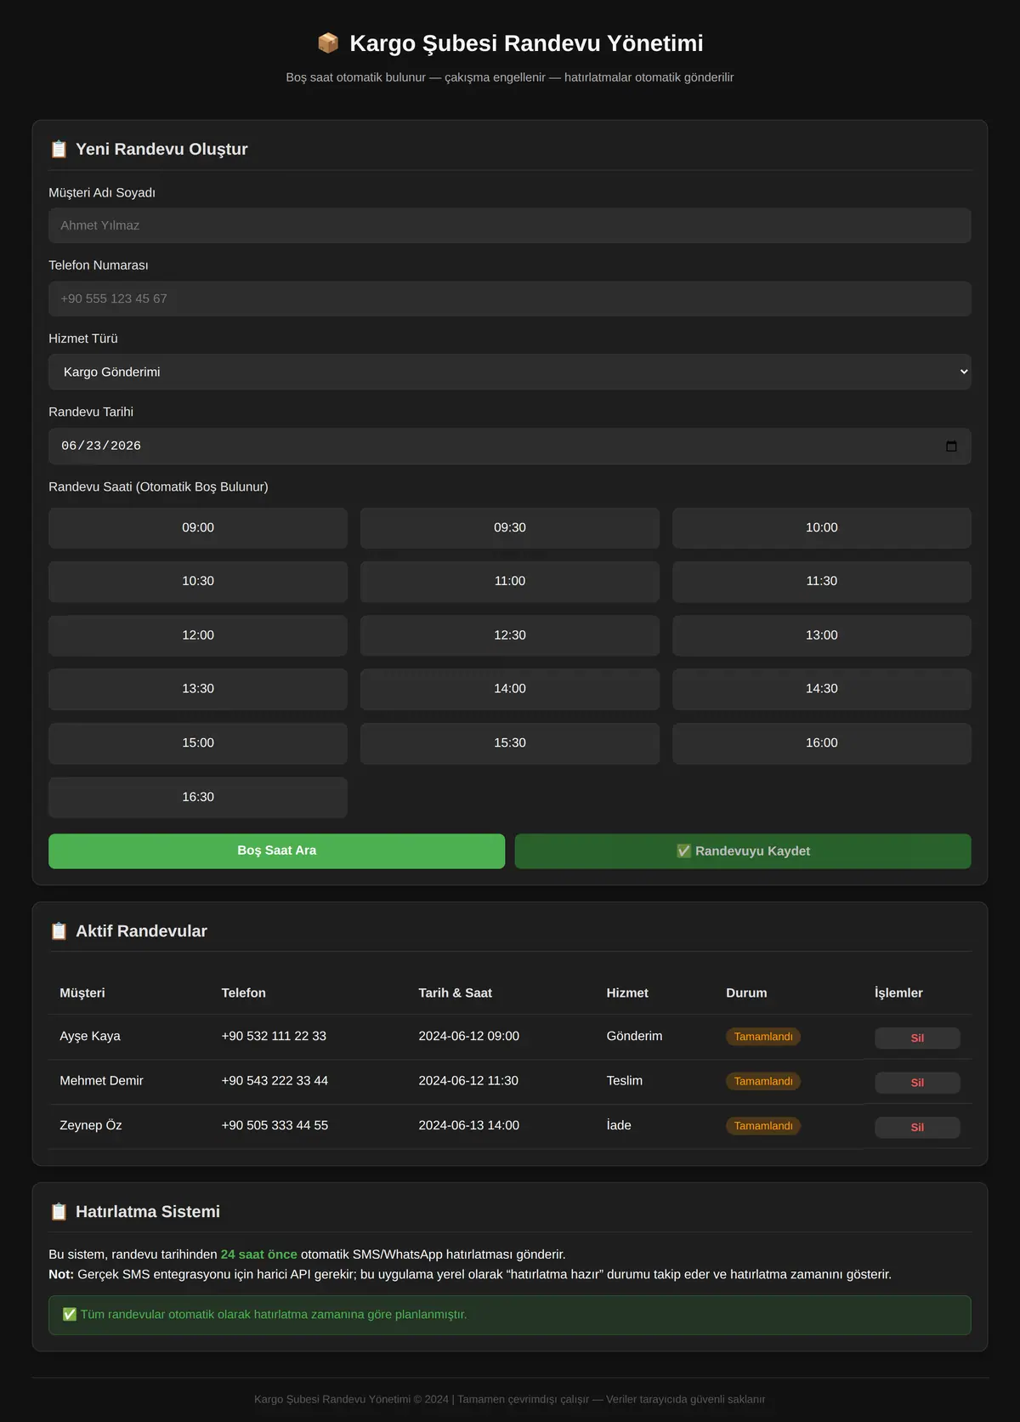Viewport: 1020px width, 1422px height.
Task: Pick the 13:30 time slot
Action: [198, 689]
